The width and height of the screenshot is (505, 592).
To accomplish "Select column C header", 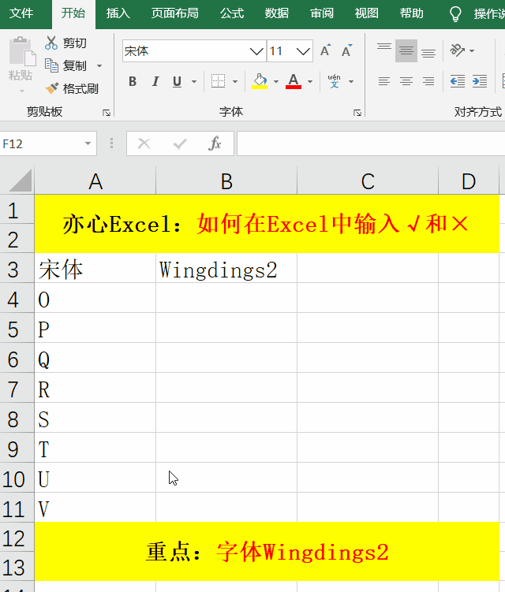I will click(x=368, y=181).
